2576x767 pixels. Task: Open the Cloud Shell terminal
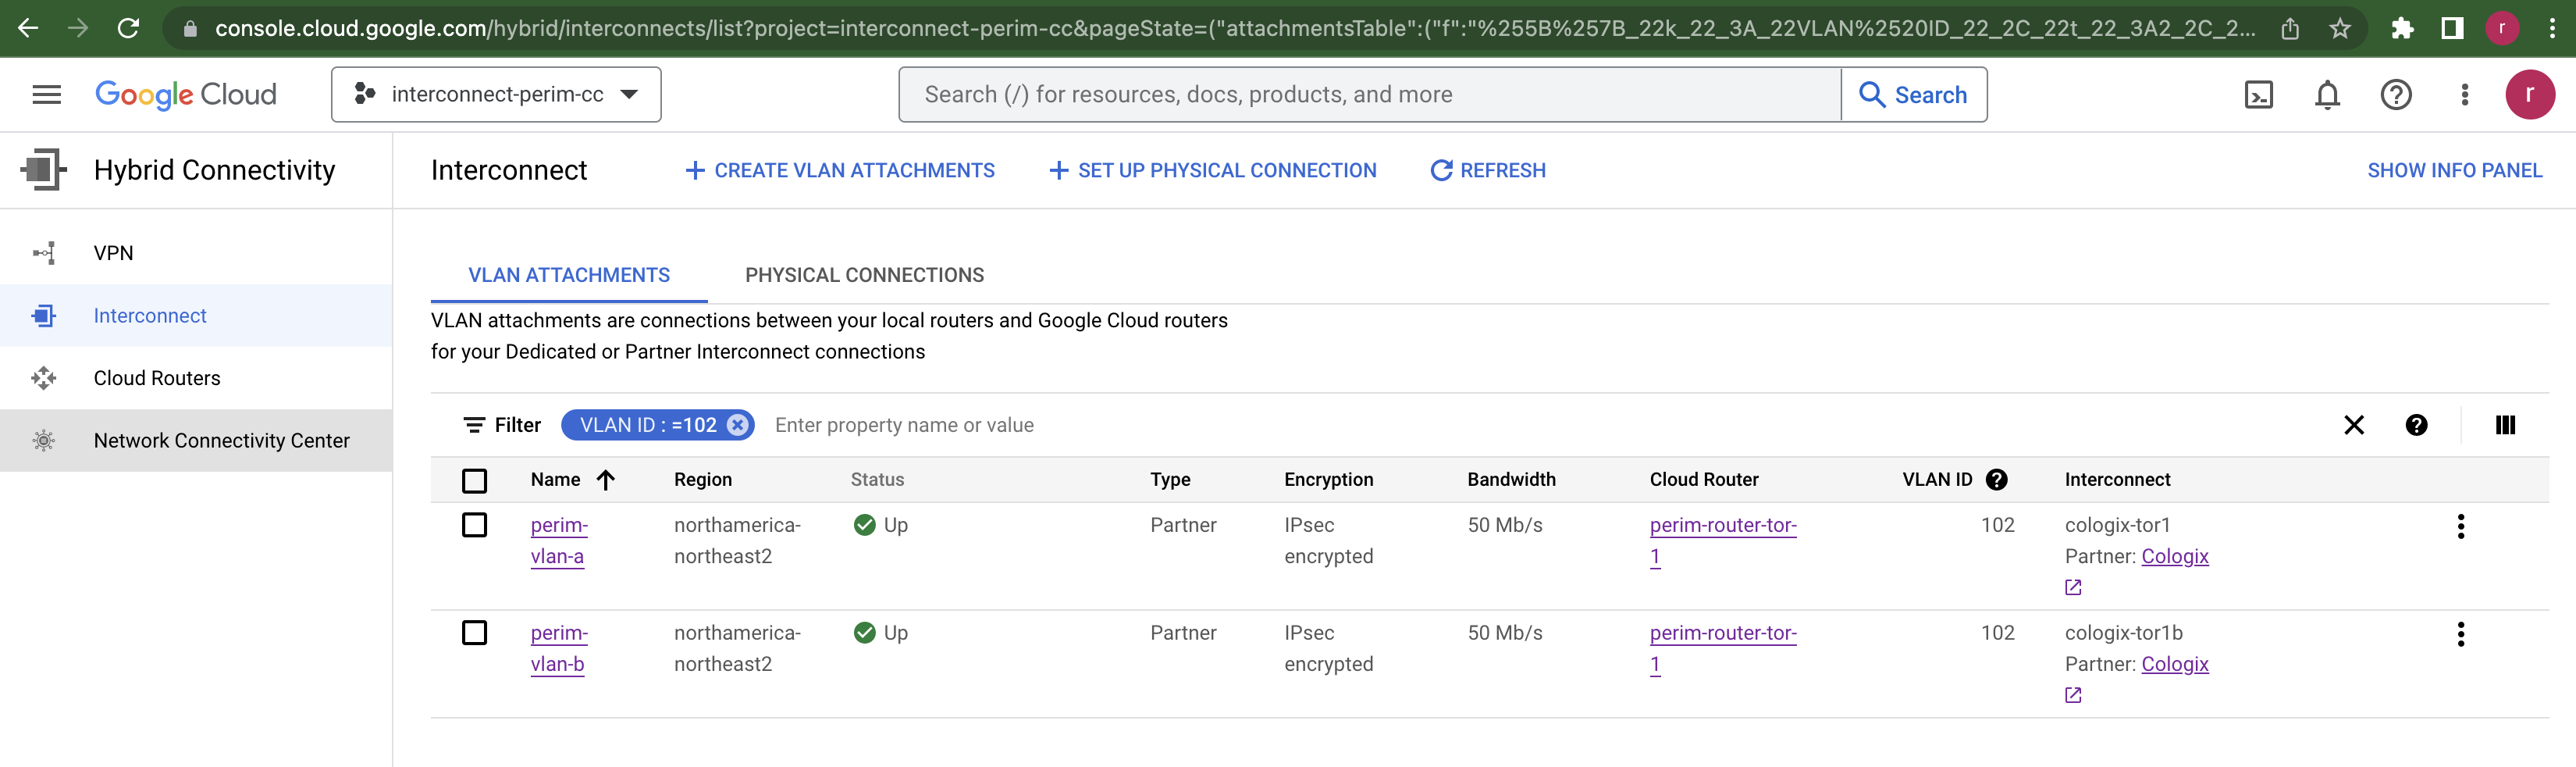coord(2258,94)
